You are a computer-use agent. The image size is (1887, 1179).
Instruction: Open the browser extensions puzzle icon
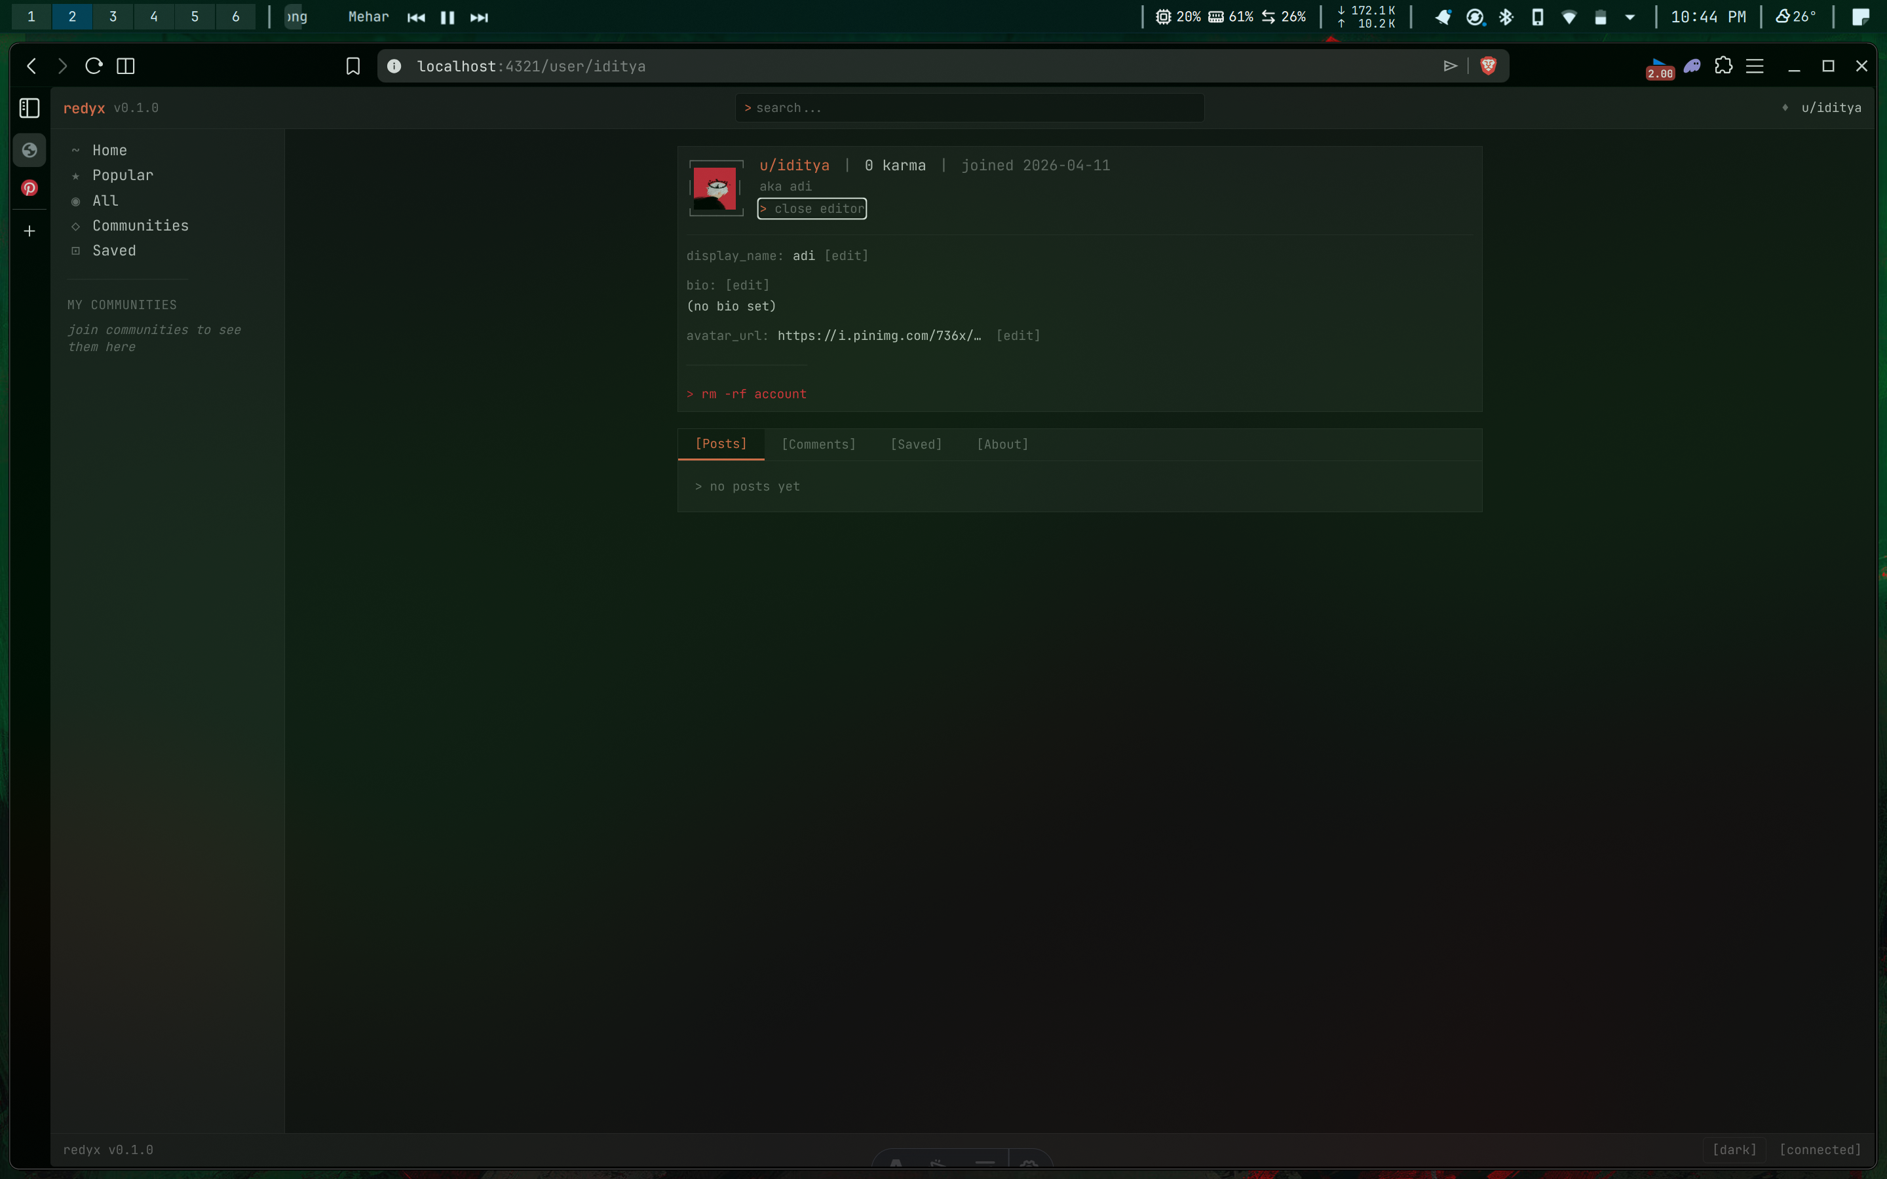(x=1723, y=66)
